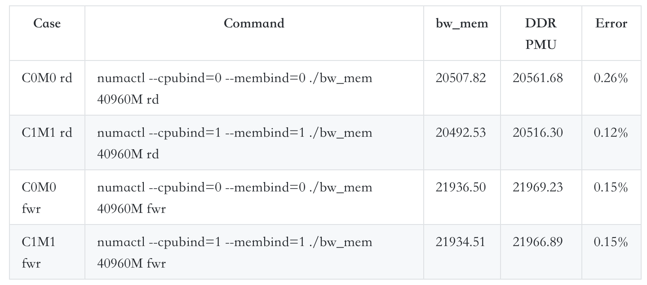Click the bw_mem column header
The image size is (647, 285).
pos(461,23)
